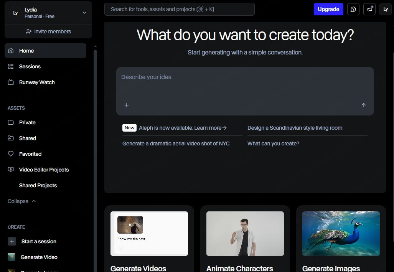
Task: Click the Shared folder arrow icon
Action: 11,138
